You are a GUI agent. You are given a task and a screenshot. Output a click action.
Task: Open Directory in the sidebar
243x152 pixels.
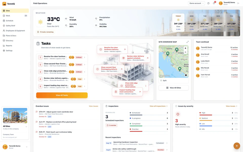(15, 41)
